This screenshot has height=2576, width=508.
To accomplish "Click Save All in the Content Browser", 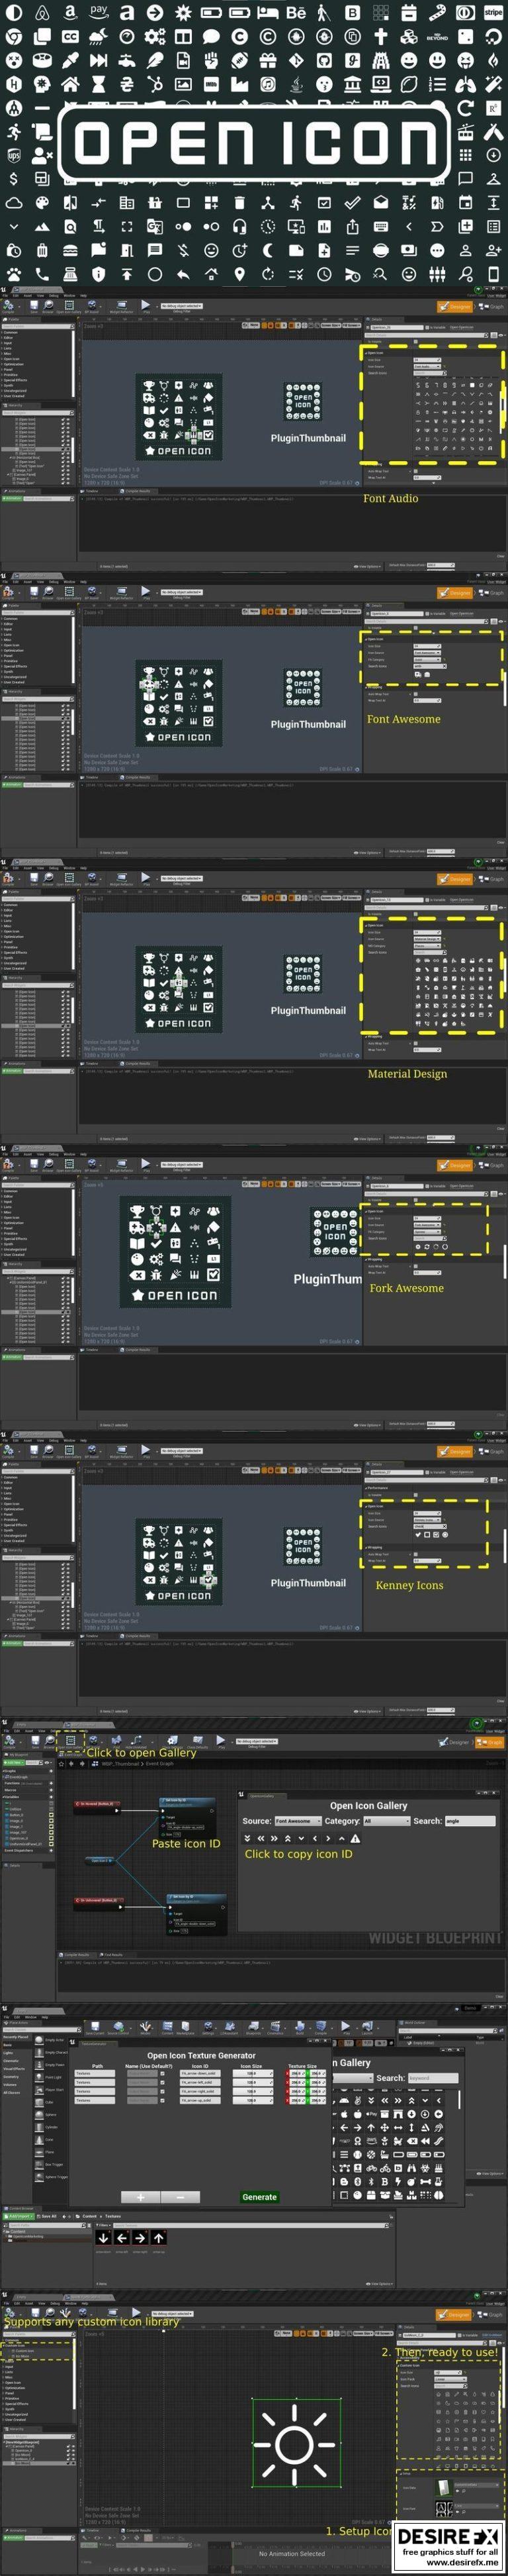I will coord(46,2215).
